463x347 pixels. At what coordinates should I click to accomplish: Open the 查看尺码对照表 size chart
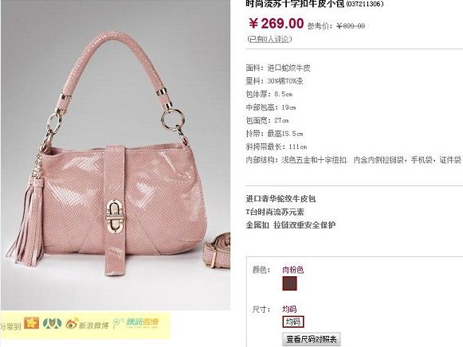(312, 339)
